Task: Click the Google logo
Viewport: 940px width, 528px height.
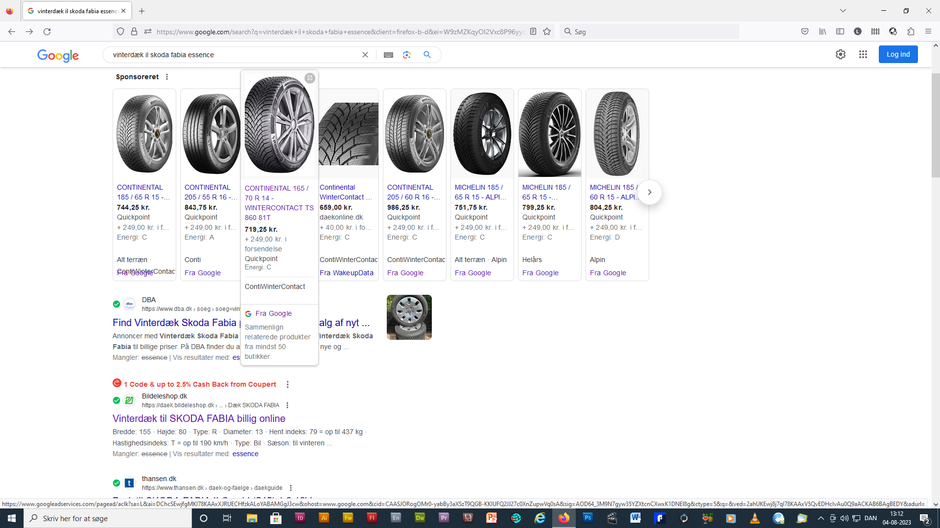Action: (x=58, y=56)
